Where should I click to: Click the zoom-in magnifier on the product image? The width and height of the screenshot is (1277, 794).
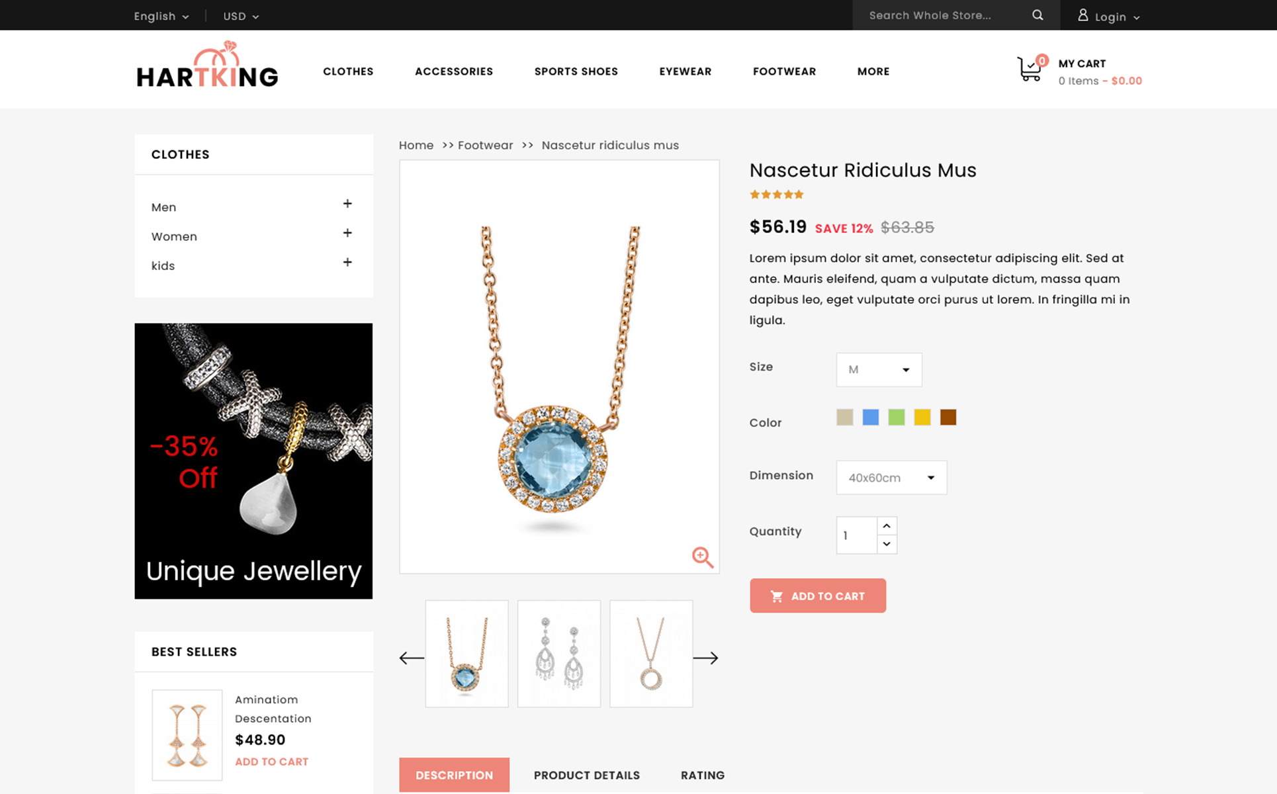pos(703,557)
